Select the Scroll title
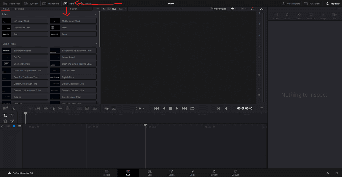The image size is (342, 177). [x=73, y=28]
